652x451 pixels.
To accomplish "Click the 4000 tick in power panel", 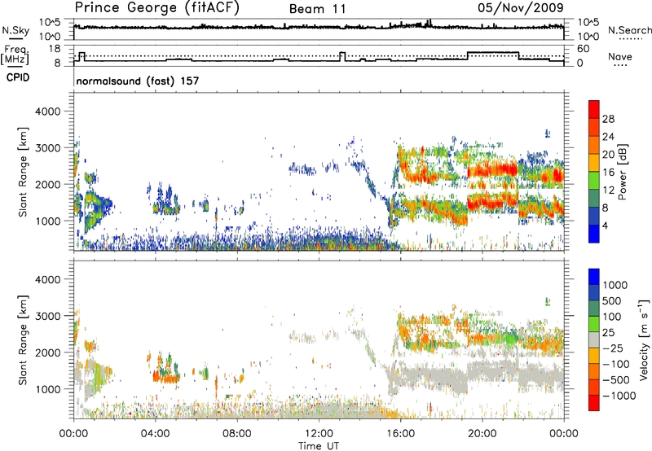I will point(47,112).
